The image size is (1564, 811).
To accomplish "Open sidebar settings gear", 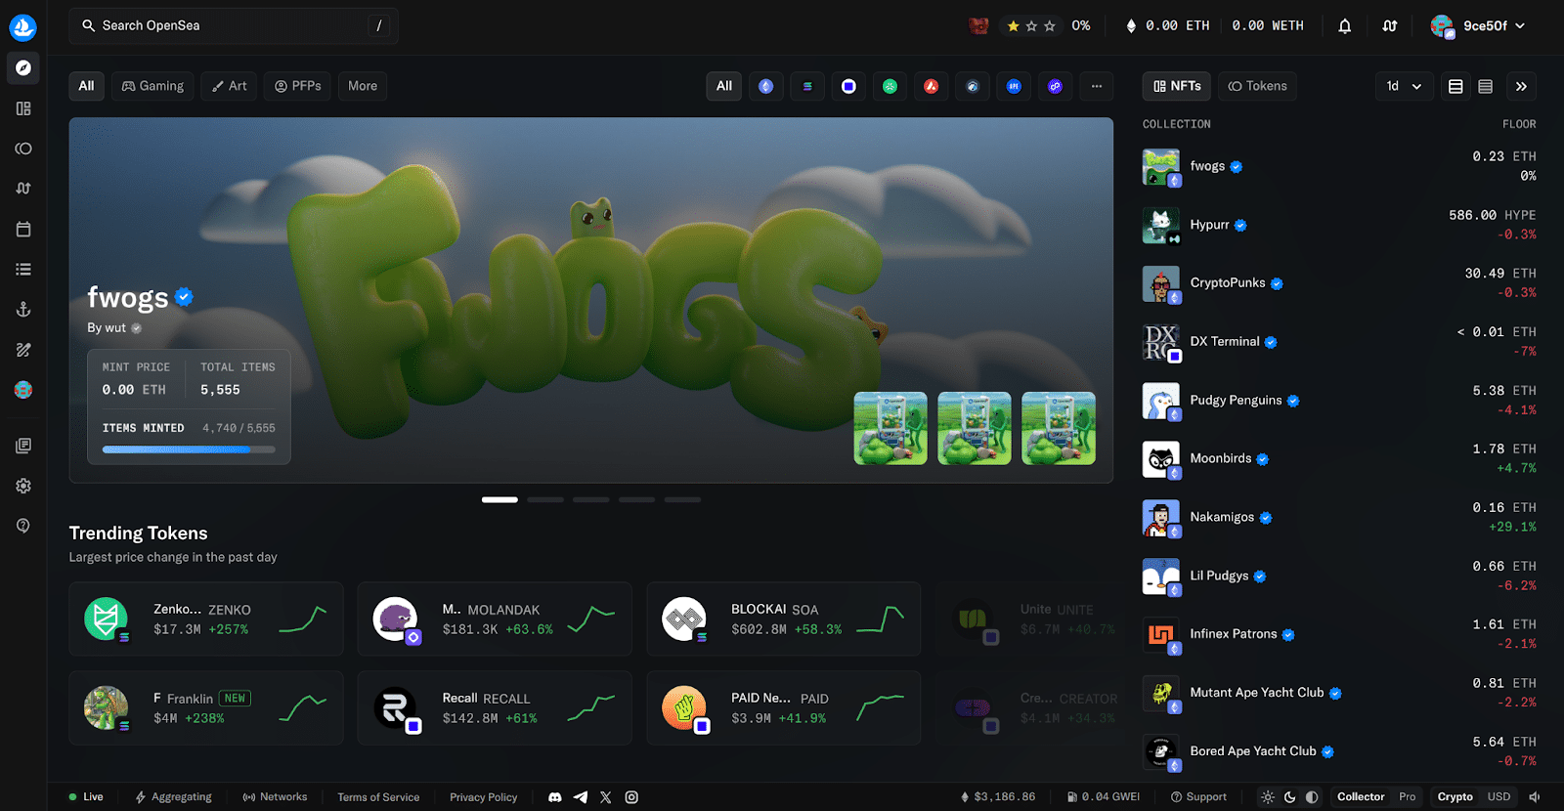I will [23, 486].
